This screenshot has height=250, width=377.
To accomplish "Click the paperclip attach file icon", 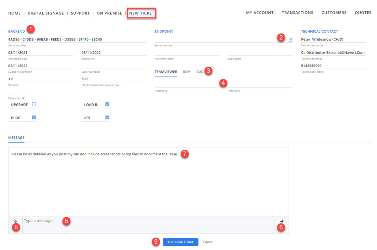I will pyautogui.click(x=15, y=222).
